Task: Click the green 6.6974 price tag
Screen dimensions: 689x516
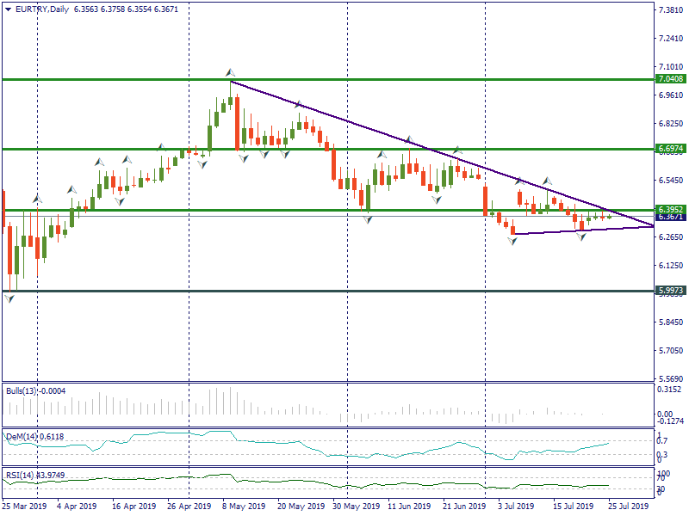Action: click(x=670, y=149)
